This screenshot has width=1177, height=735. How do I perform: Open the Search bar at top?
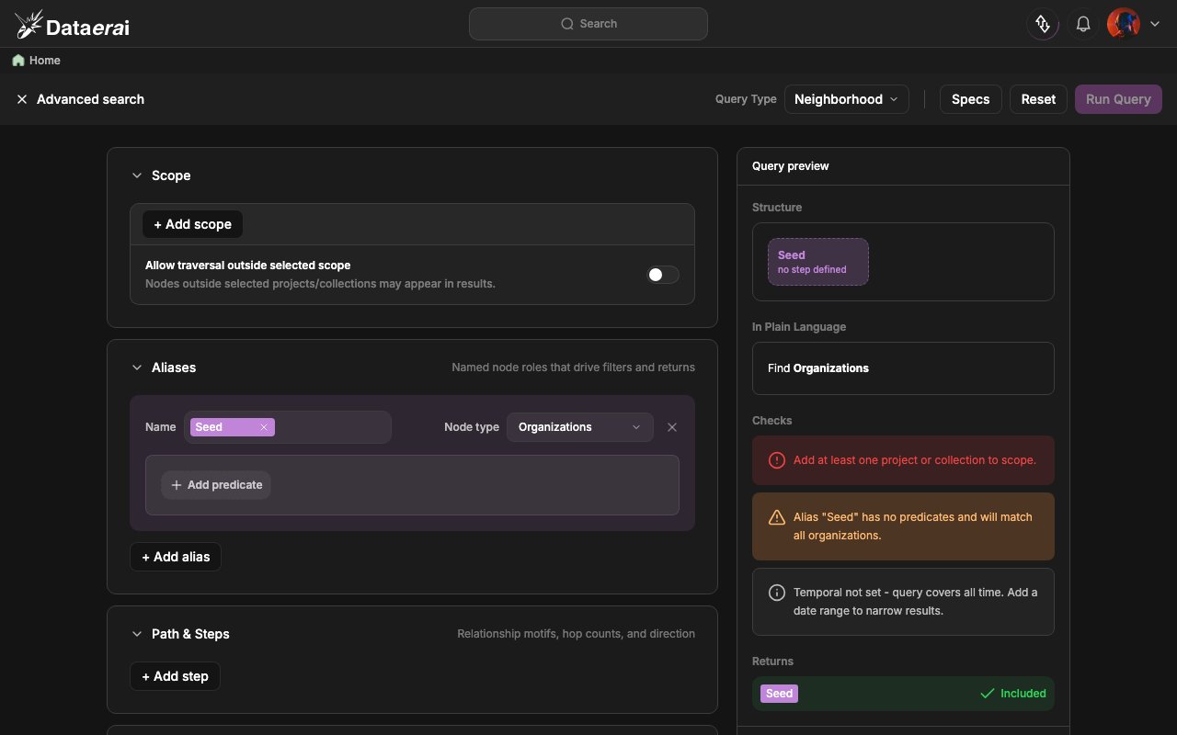pyautogui.click(x=588, y=24)
